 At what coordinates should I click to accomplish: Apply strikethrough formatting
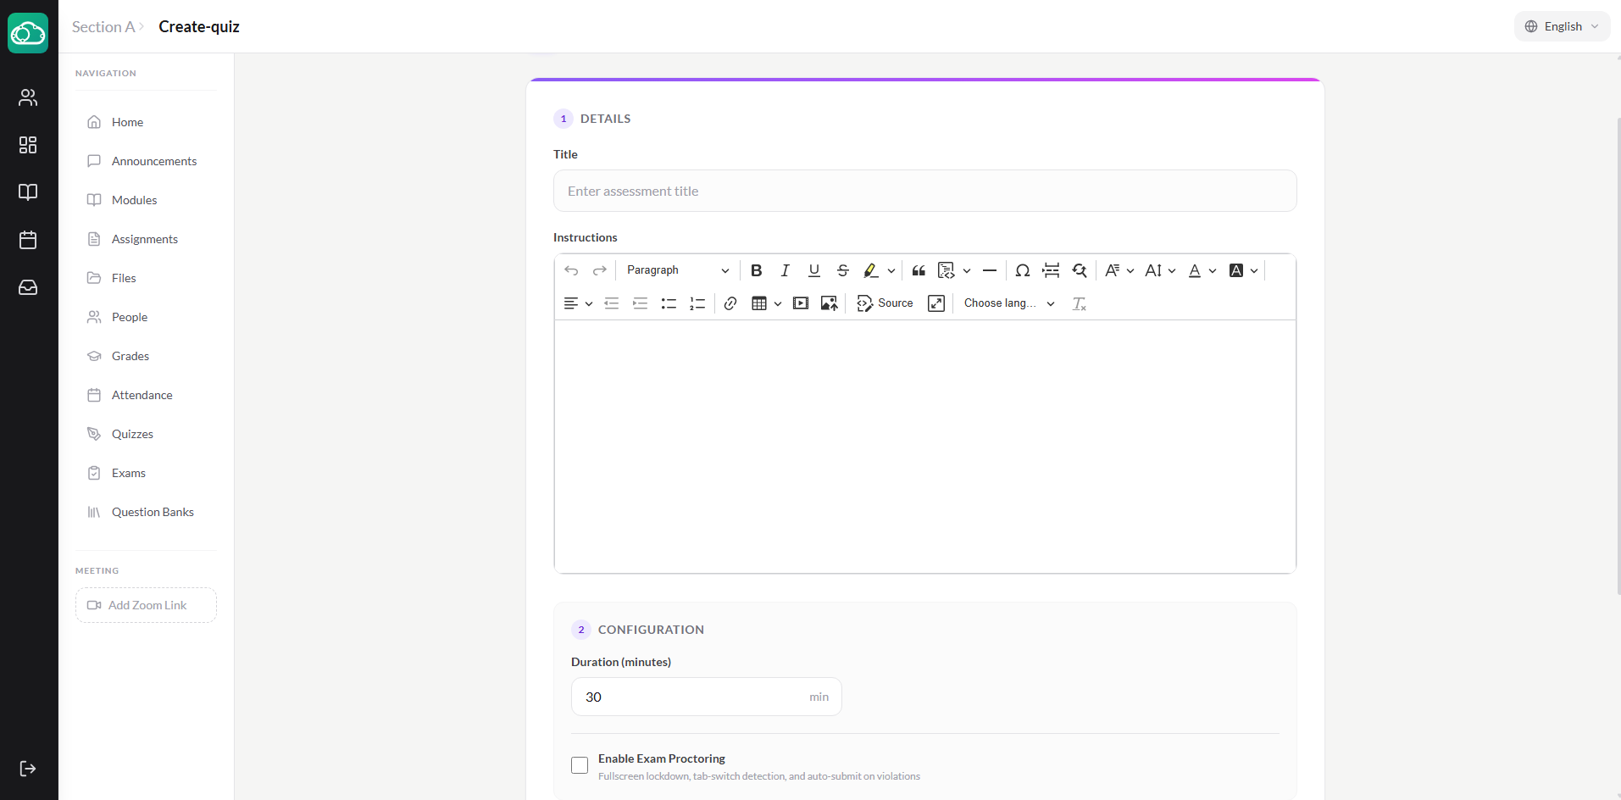pos(843,270)
